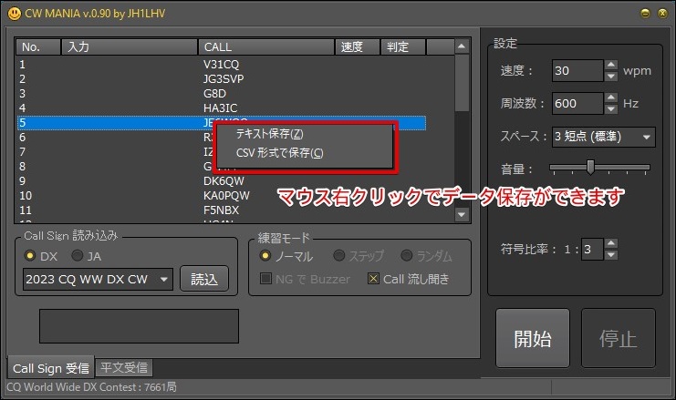The image size is (676, 400).
Task: Click the 速度 column header
Action: (358, 47)
